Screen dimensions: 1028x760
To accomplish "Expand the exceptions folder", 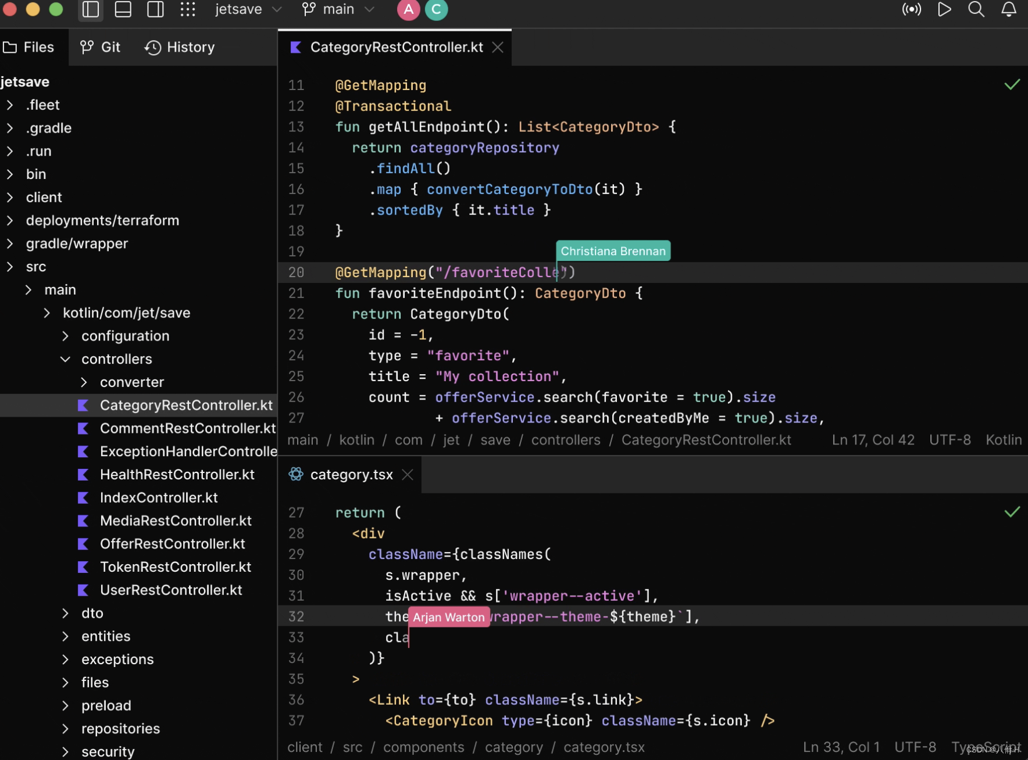I will pos(65,659).
